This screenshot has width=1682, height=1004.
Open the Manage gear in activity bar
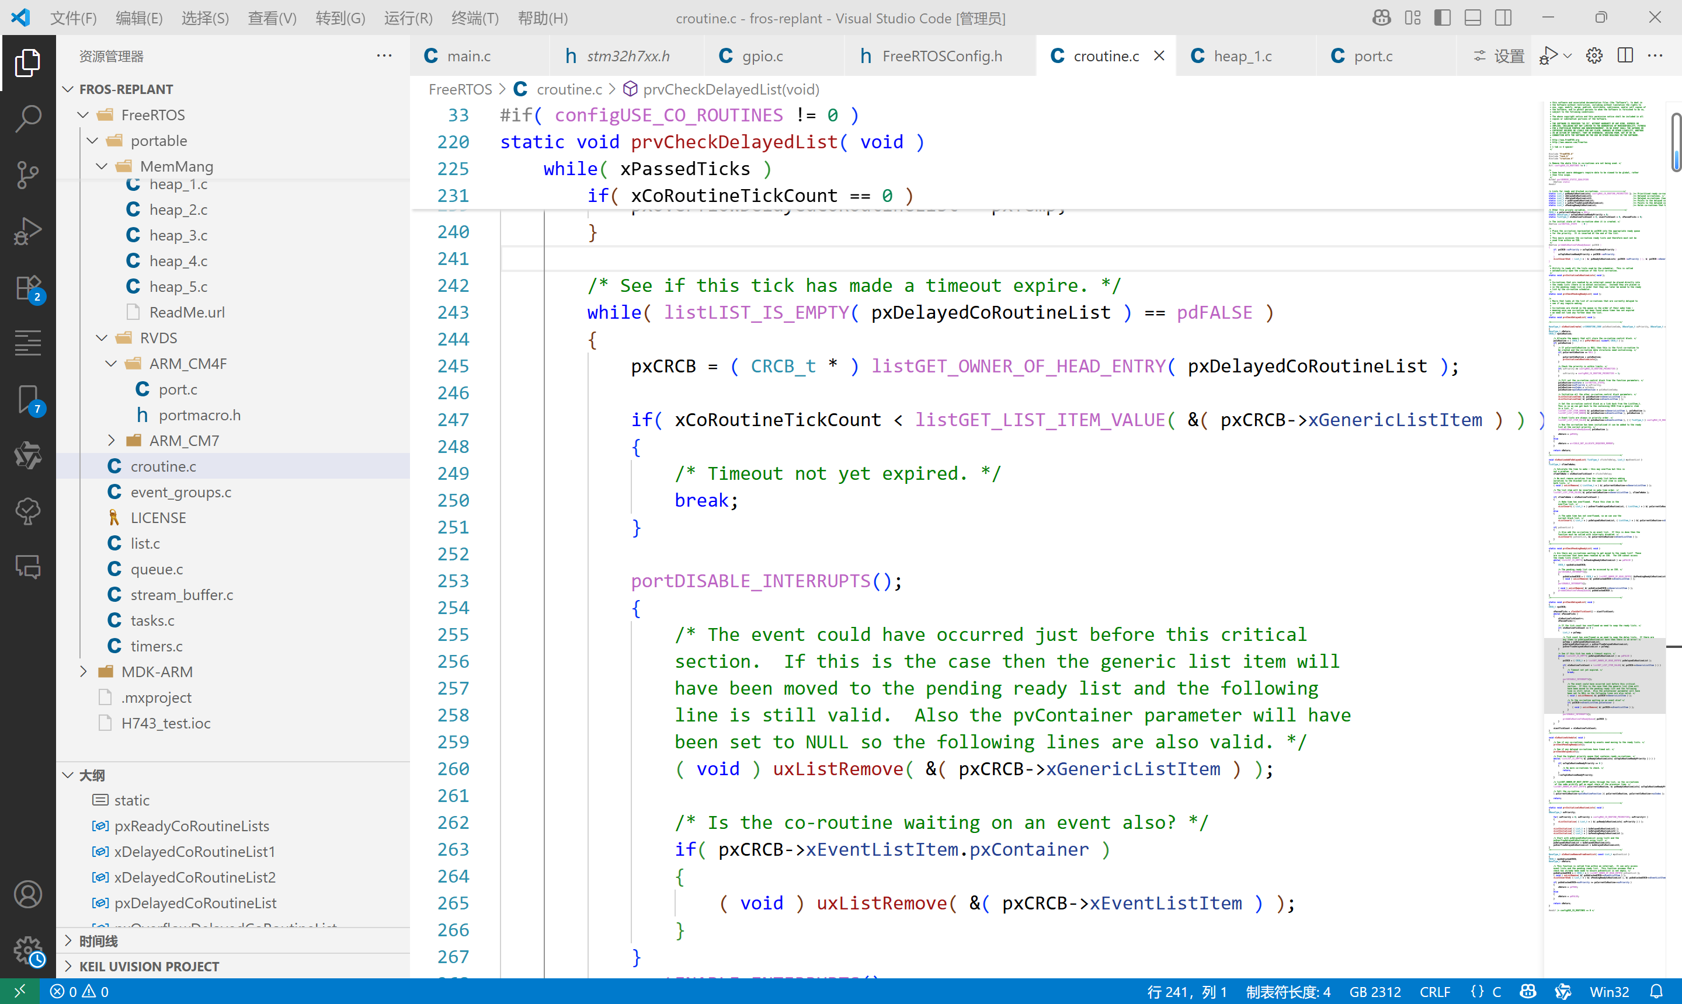[28, 950]
